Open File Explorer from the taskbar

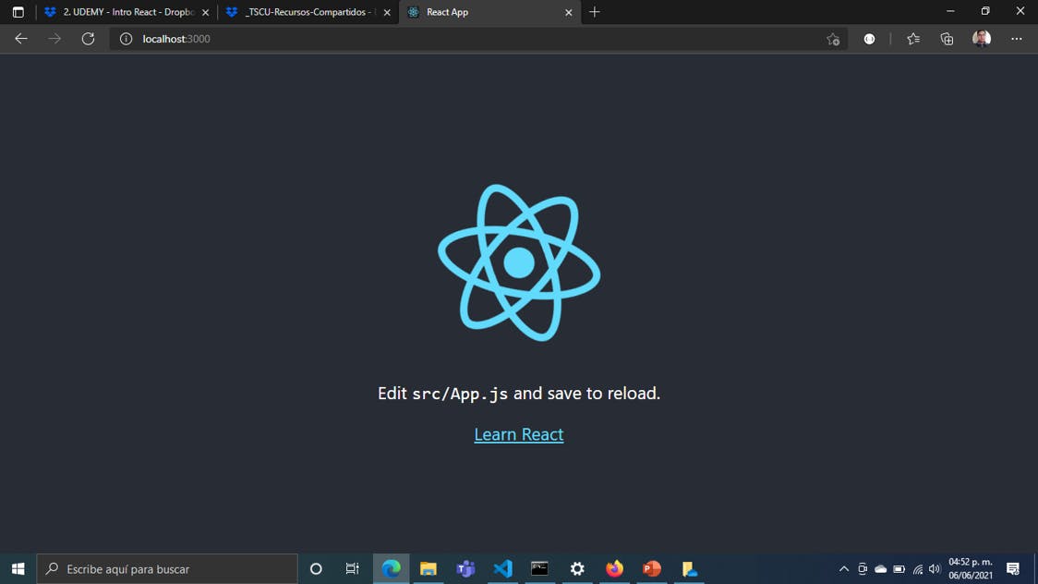point(428,569)
